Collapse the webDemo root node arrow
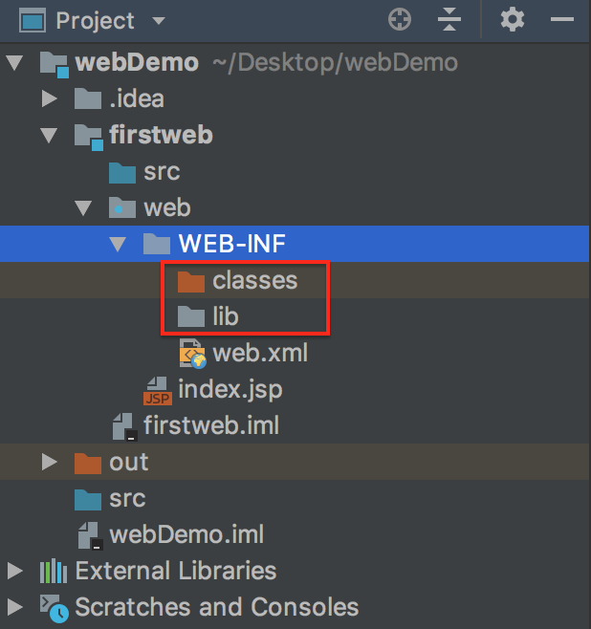This screenshot has height=629, width=591. pyautogui.click(x=14, y=64)
